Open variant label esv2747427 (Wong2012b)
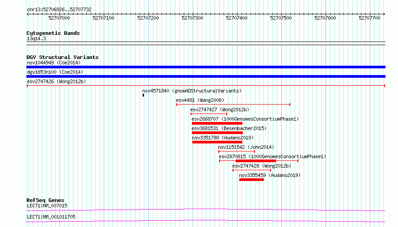Image resolution: width=398 pixels, height=227 pixels. click(220, 109)
